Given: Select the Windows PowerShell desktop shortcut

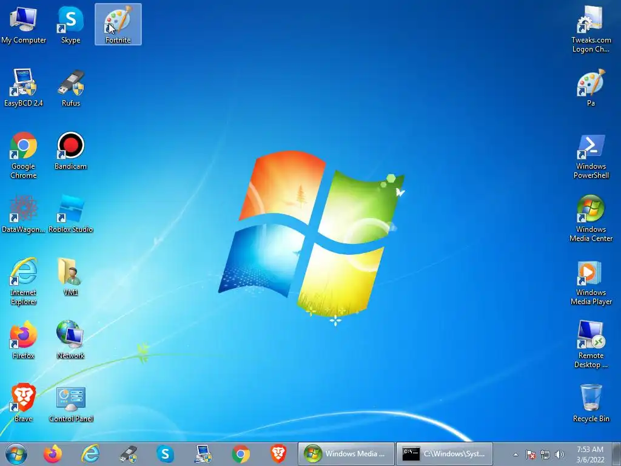Looking at the screenshot, I should (591, 155).
